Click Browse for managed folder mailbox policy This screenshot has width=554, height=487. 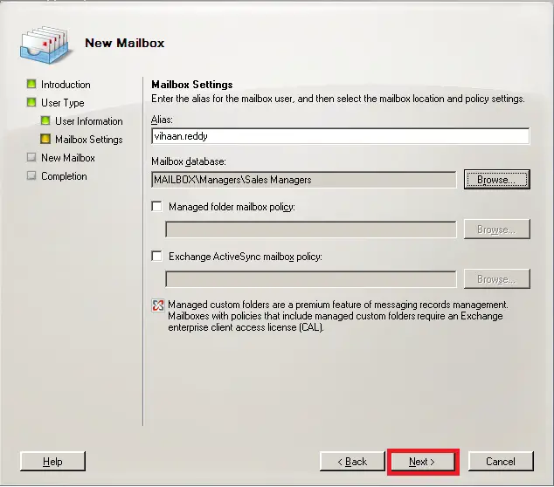[x=496, y=230]
